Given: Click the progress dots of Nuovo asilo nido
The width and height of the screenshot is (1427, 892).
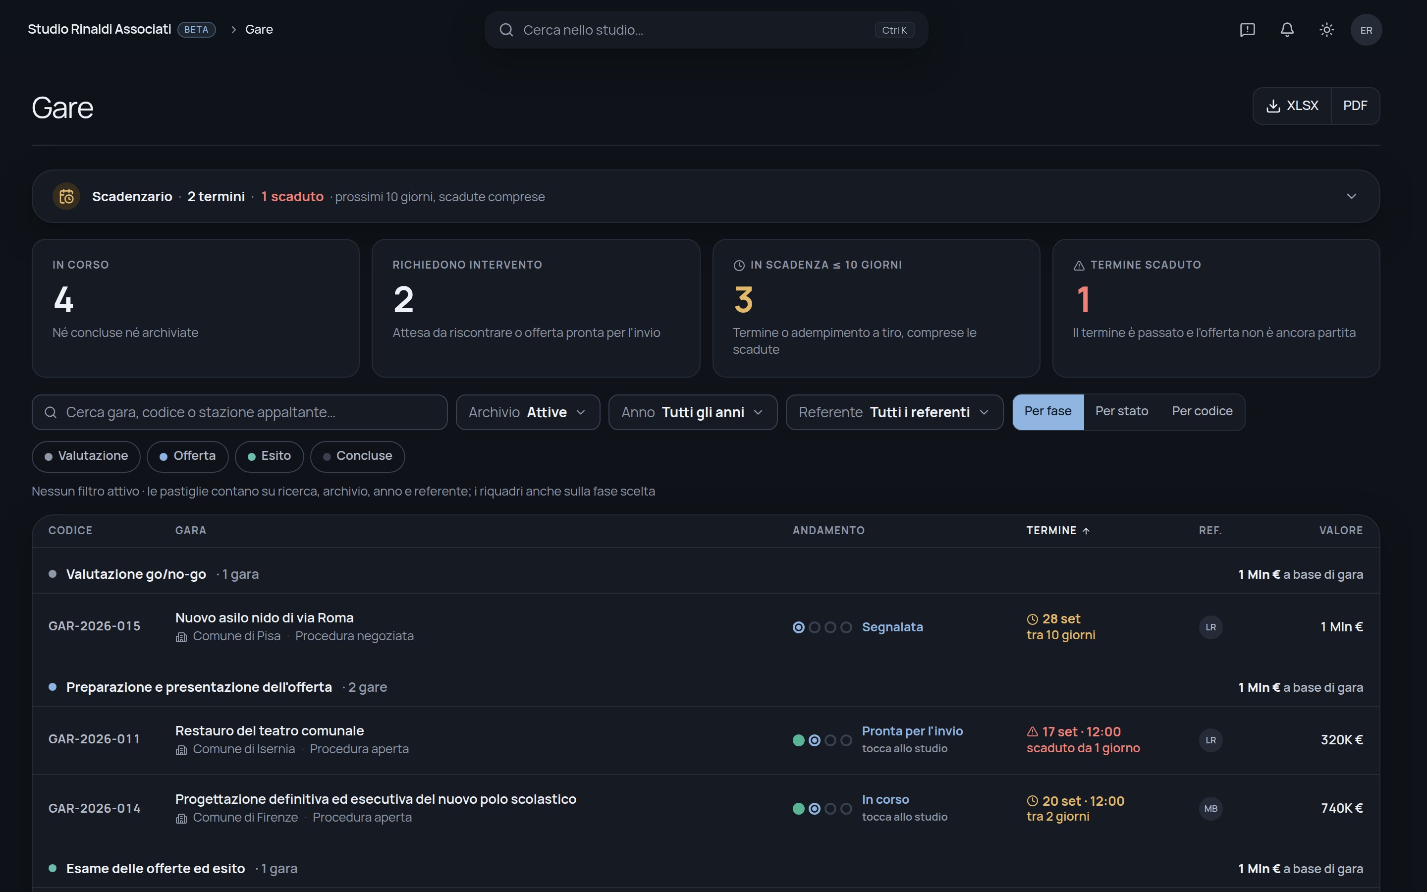Looking at the screenshot, I should pos(822,627).
